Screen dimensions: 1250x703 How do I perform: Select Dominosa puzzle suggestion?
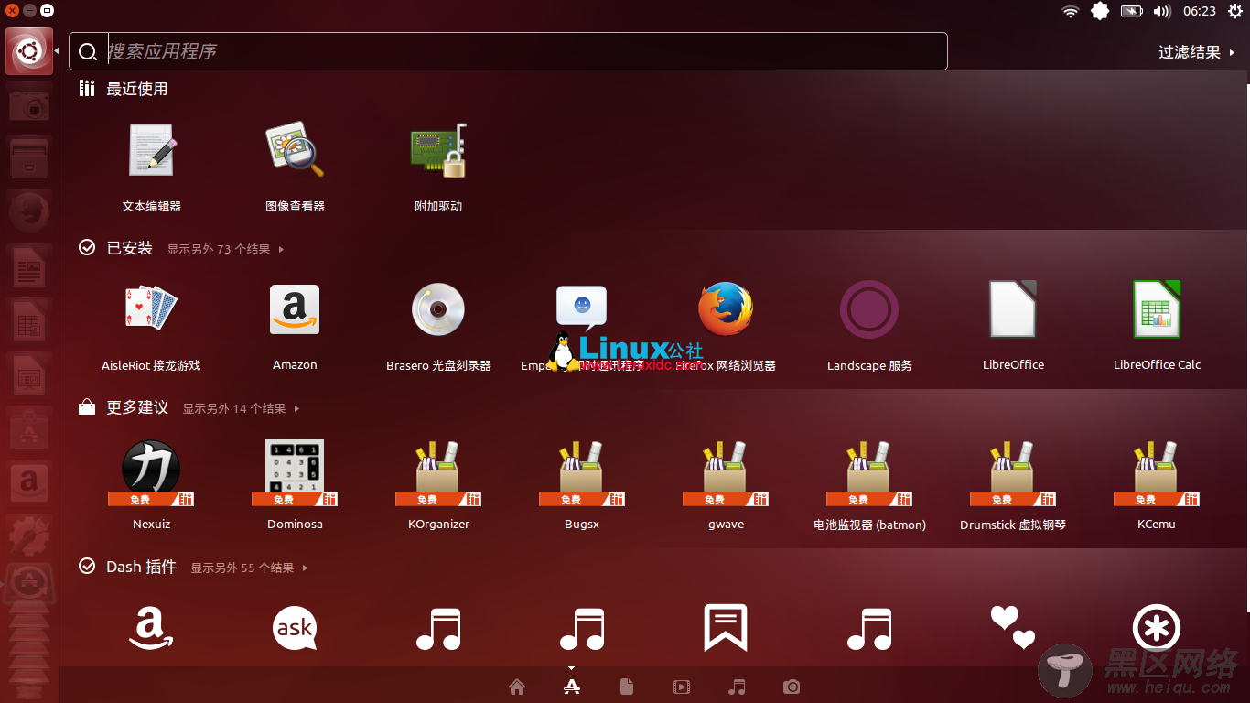point(295,472)
